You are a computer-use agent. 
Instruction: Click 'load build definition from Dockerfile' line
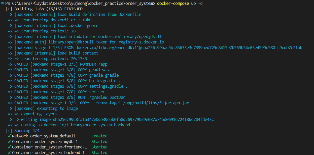tap(74, 15)
